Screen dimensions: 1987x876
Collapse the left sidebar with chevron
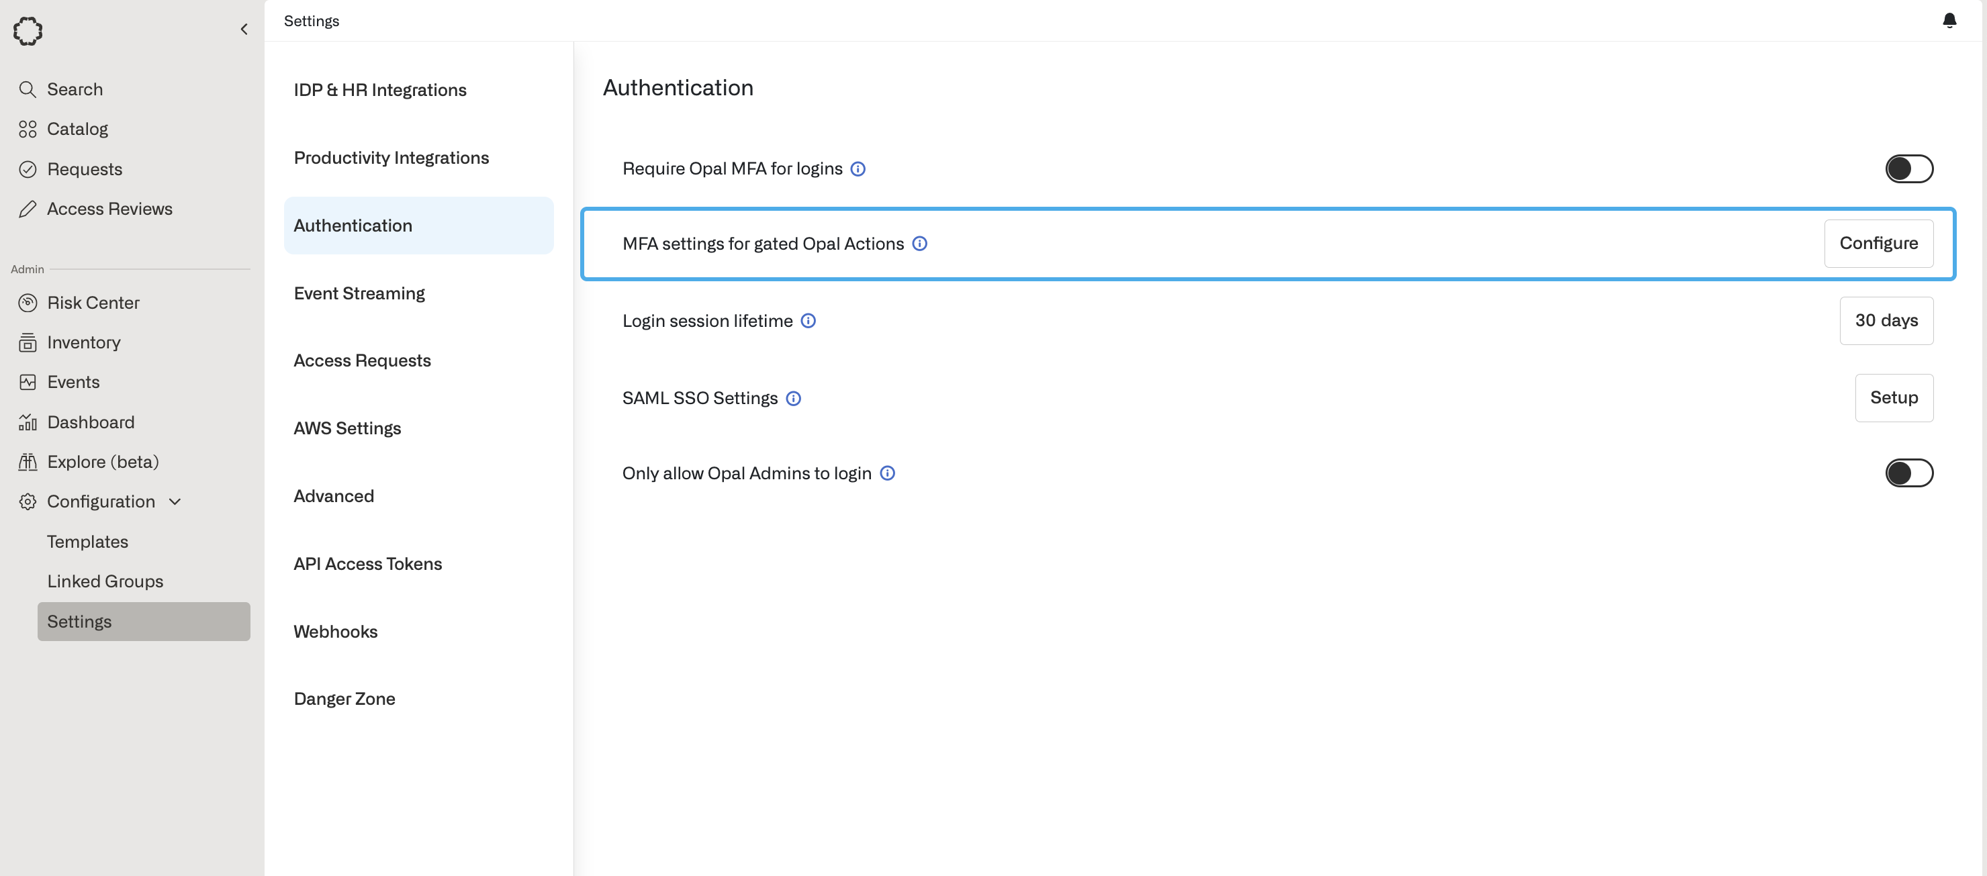[244, 30]
